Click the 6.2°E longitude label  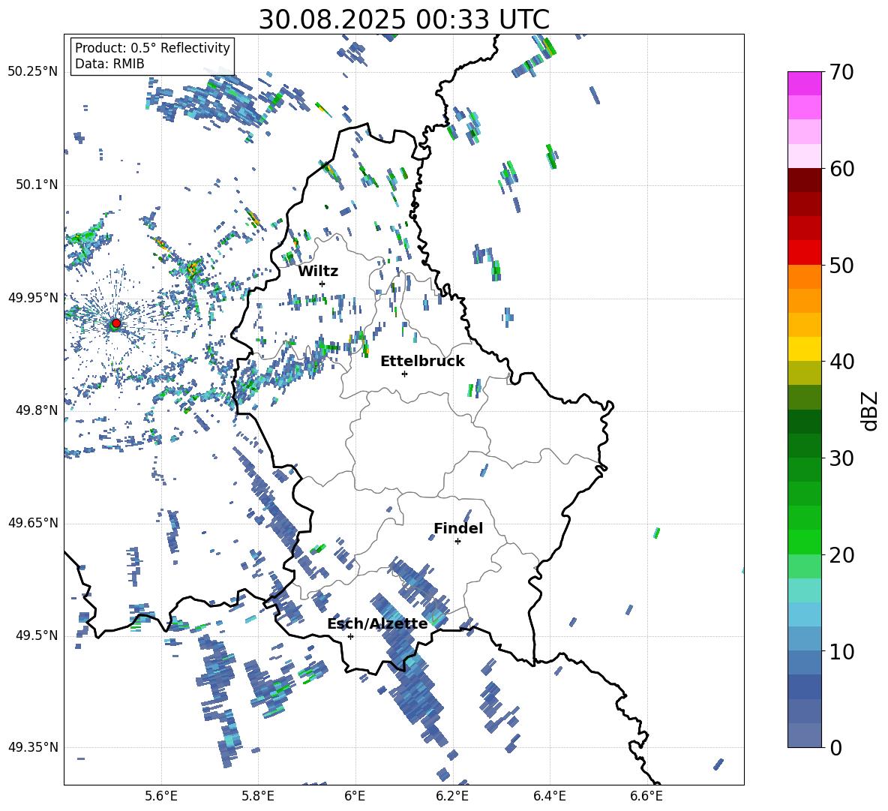coord(452,796)
